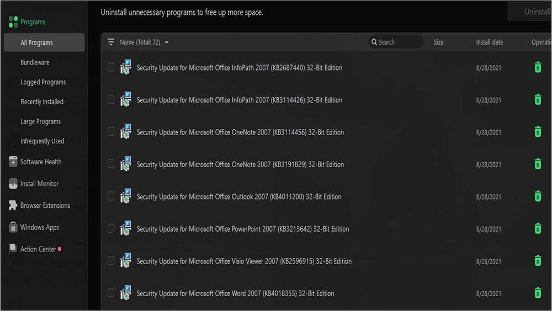Click trash icon for Outlook 2007 KB4011200
The image size is (552, 311).
coord(538,196)
